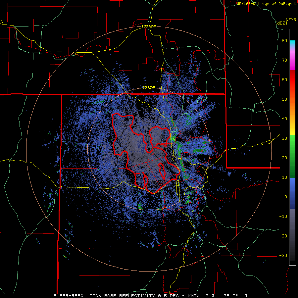Pick the blue segment of the color bar
Viewport: 298px width, 298px height.
tap(292, 194)
